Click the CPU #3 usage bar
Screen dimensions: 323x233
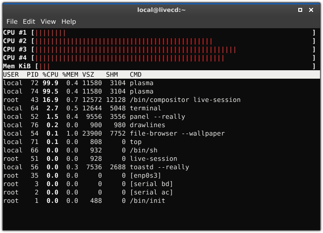click(x=173, y=49)
